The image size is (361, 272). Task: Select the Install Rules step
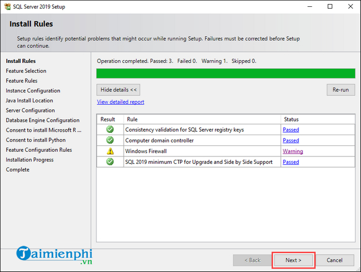tap(21, 61)
